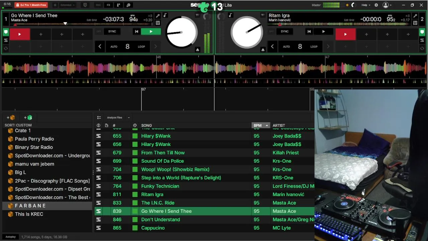The image size is (428, 241).
Task: Open the Analyze Files dropdown arrow
Action: point(129,117)
